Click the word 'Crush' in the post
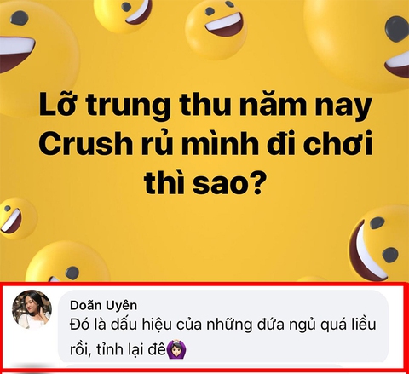Screen dimensions: 409x374 pyautogui.click(x=86, y=143)
